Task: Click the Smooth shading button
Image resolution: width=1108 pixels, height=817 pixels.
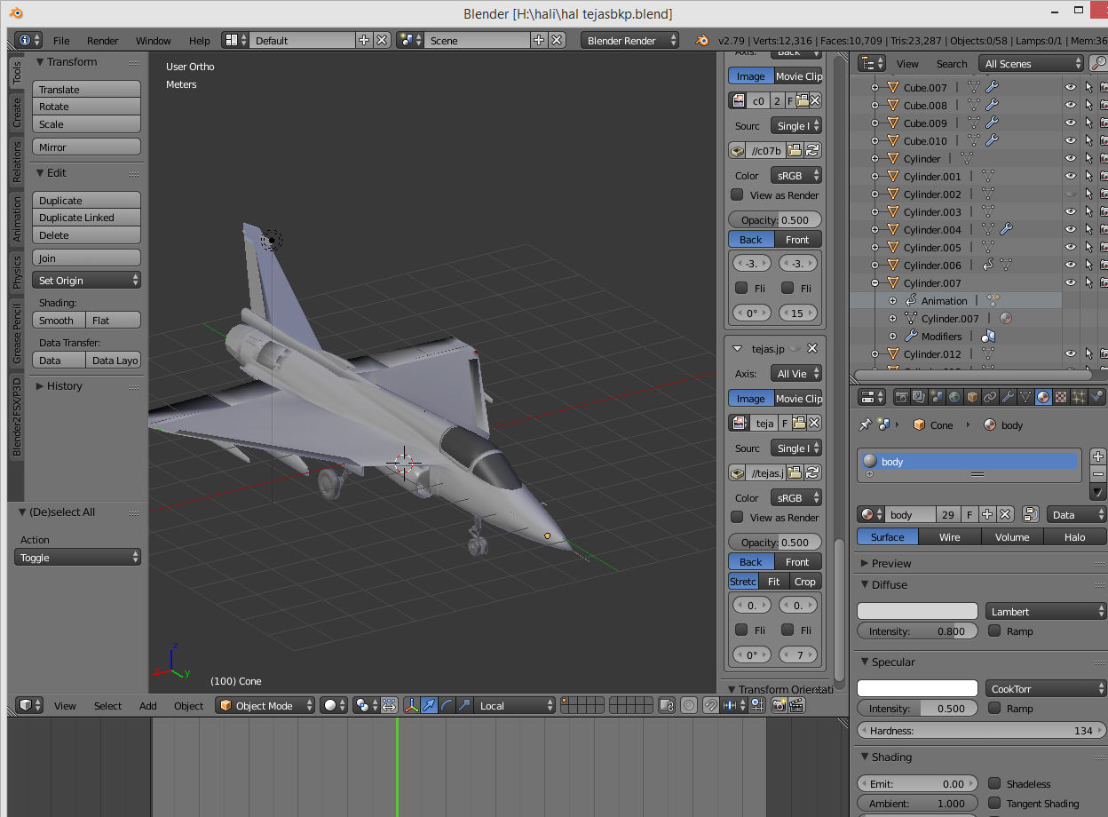Action: click(x=59, y=320)
